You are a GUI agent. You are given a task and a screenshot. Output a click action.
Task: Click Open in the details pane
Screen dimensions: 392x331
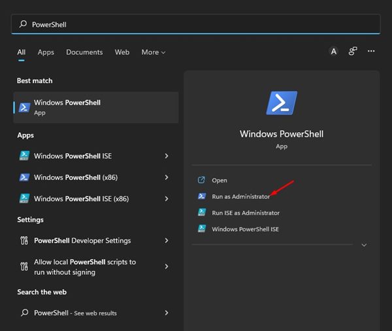pyautogui.click(x=220, y=181)
